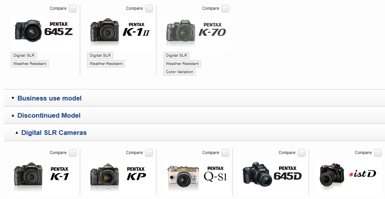Tick the Compare checkbox for PENTAX Q-S1
The height and width of the screenshot is (199, 385).
click(225, 153)
